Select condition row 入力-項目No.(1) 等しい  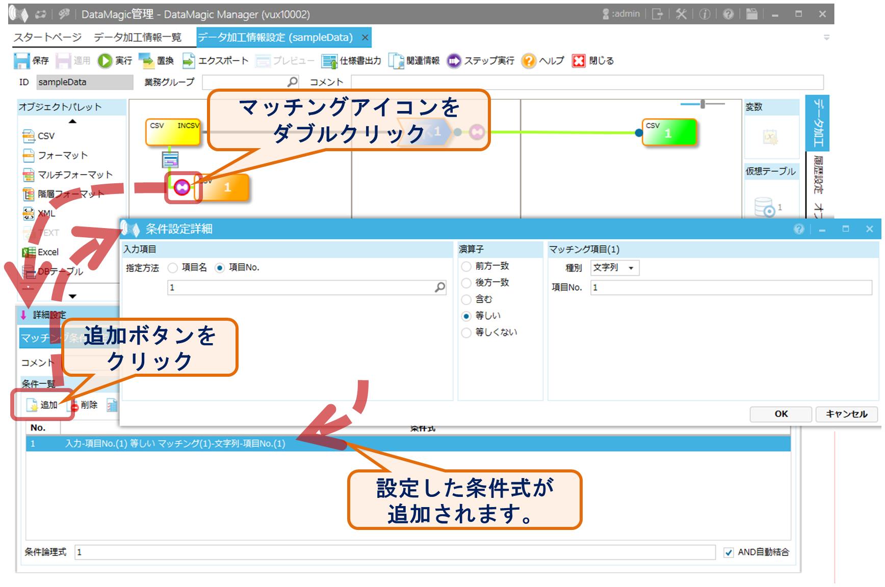[408, 444]
